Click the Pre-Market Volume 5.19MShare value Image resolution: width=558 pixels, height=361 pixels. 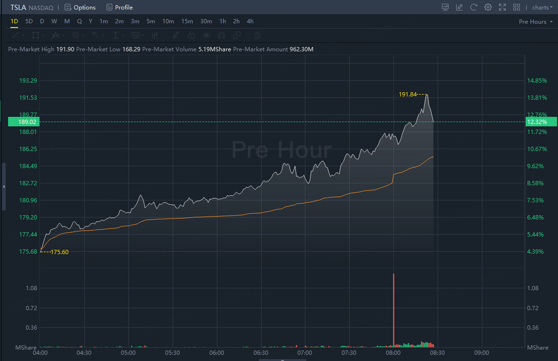point(215,49)
